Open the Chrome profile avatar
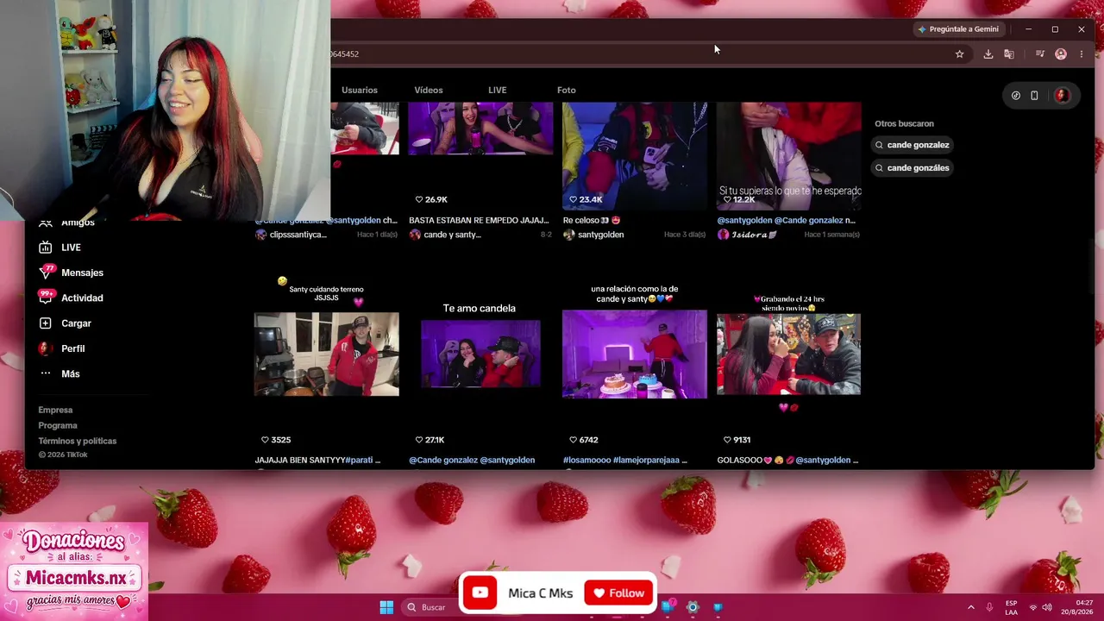This screenshot has height=621, width=1104. (1061, 54)
